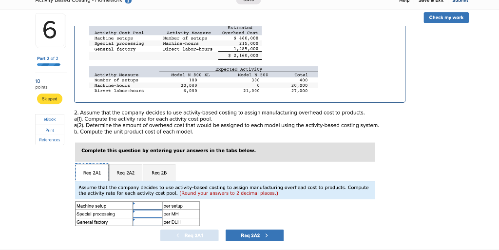499x250 pixels.
Task: Switch to the Req 2A1 tab
Action: tap(92, 173)
